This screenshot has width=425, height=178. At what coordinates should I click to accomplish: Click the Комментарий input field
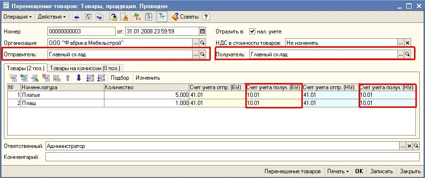click(232, 157)
